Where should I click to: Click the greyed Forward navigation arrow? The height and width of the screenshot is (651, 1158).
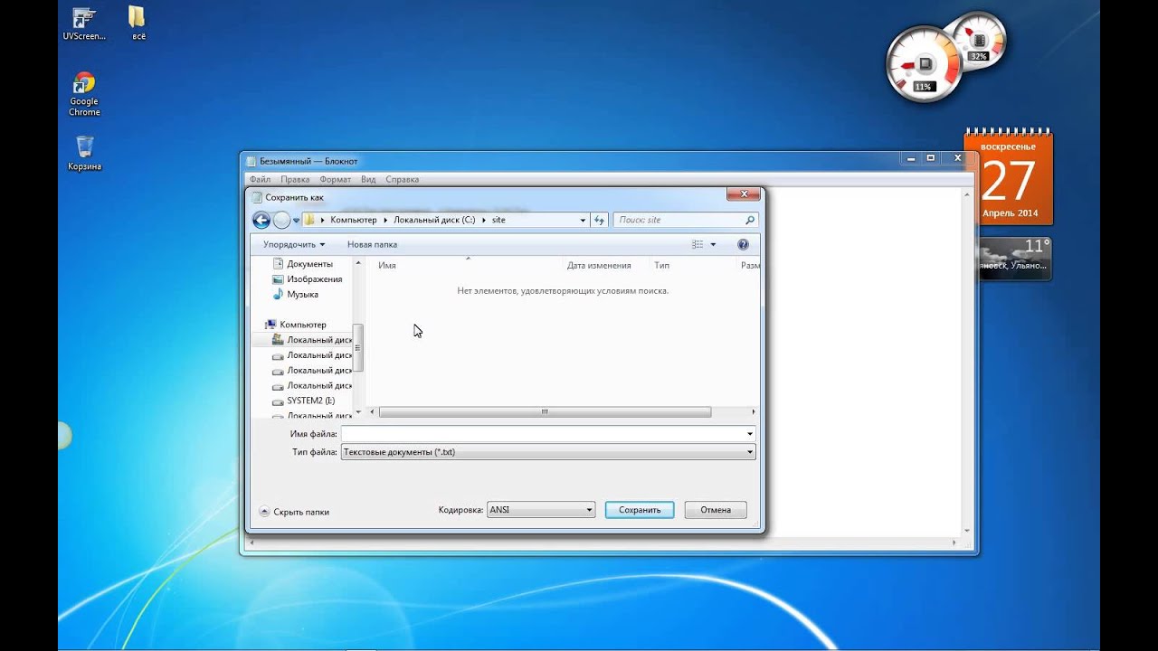click(x=282, y=220)
